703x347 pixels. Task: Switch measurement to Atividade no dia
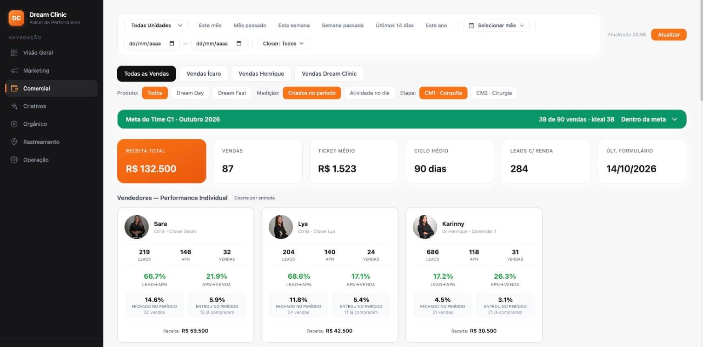tap(370, 93)
